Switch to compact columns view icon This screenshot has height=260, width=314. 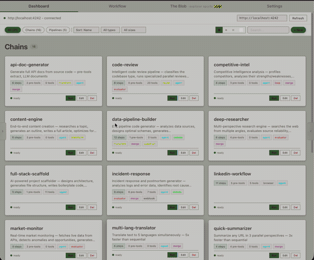[234, 30]
